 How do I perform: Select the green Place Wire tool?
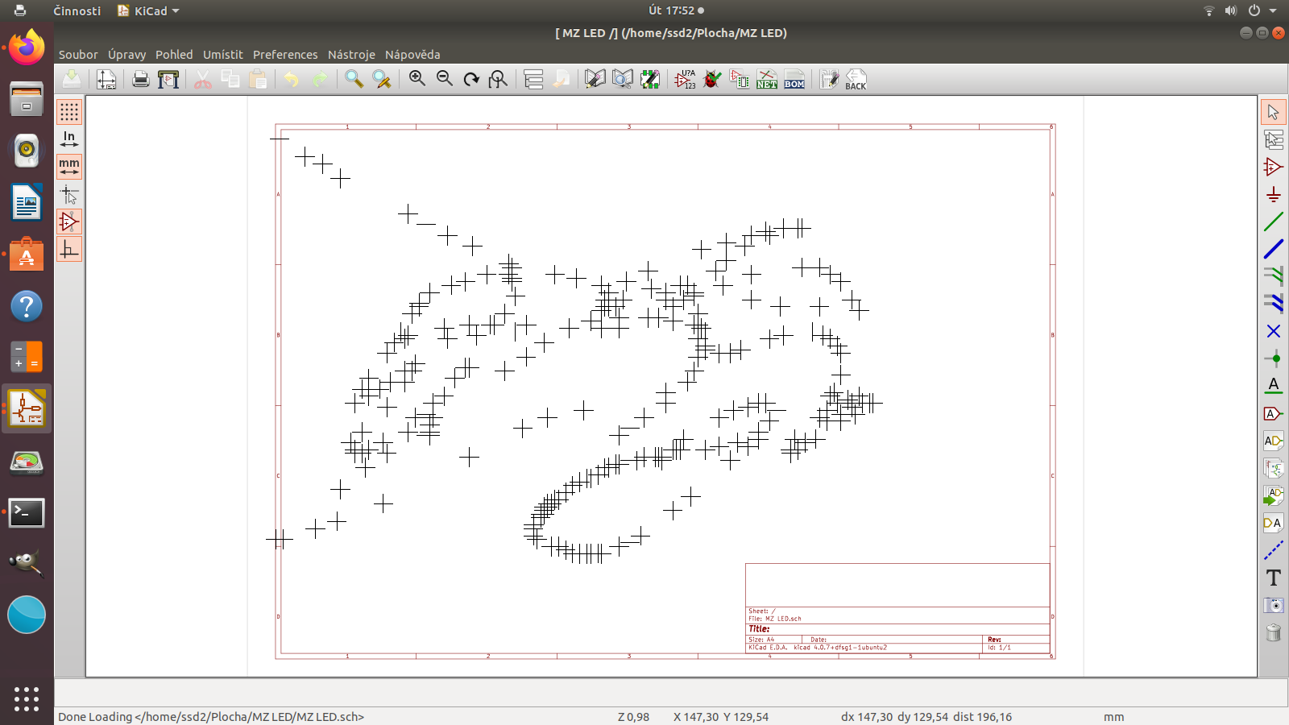pyautogui.click(x=1274, y=222)
